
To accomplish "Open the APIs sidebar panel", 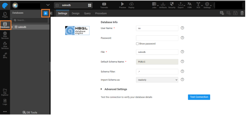I will coord(5,55).
